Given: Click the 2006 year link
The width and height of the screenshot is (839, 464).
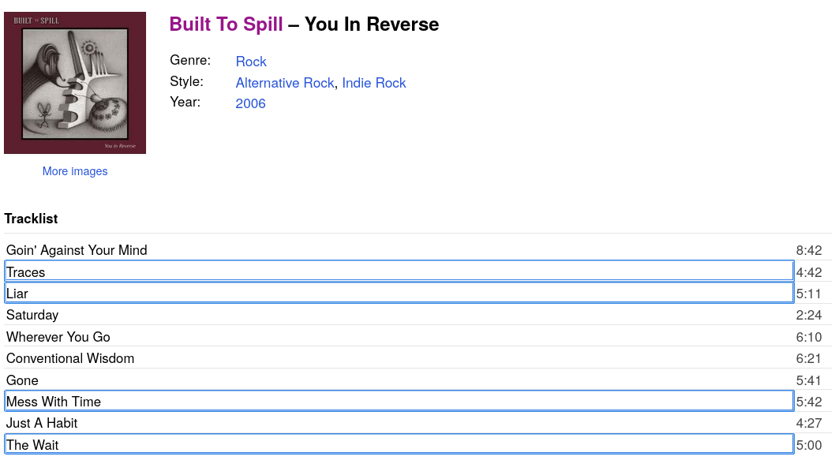Looking at the screenshot, I should point(250,103).
